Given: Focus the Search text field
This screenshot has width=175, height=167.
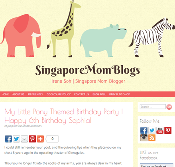Looking at the screenshot, I should pyautogui.click(x=153, y=107).
